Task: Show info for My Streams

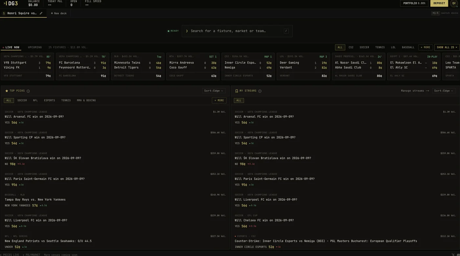Action: (x=260, y=91)
